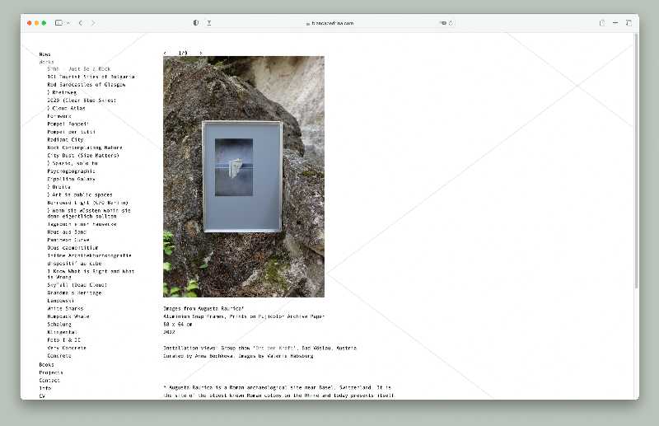Open the Share icon in Safari toolbar
This screenshot has height=426, width=659.
click(x=602, y=23)
